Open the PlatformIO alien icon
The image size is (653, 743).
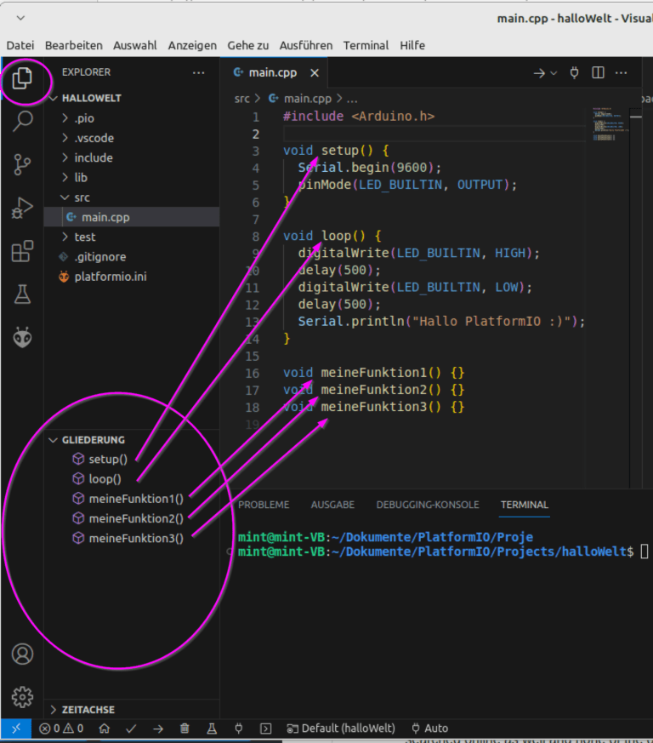tap(23, 338)
